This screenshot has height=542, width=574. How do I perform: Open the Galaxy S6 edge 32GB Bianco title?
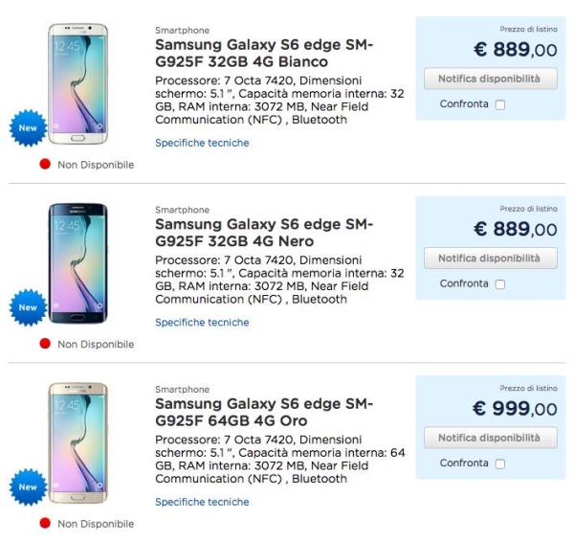click(263, 54)
